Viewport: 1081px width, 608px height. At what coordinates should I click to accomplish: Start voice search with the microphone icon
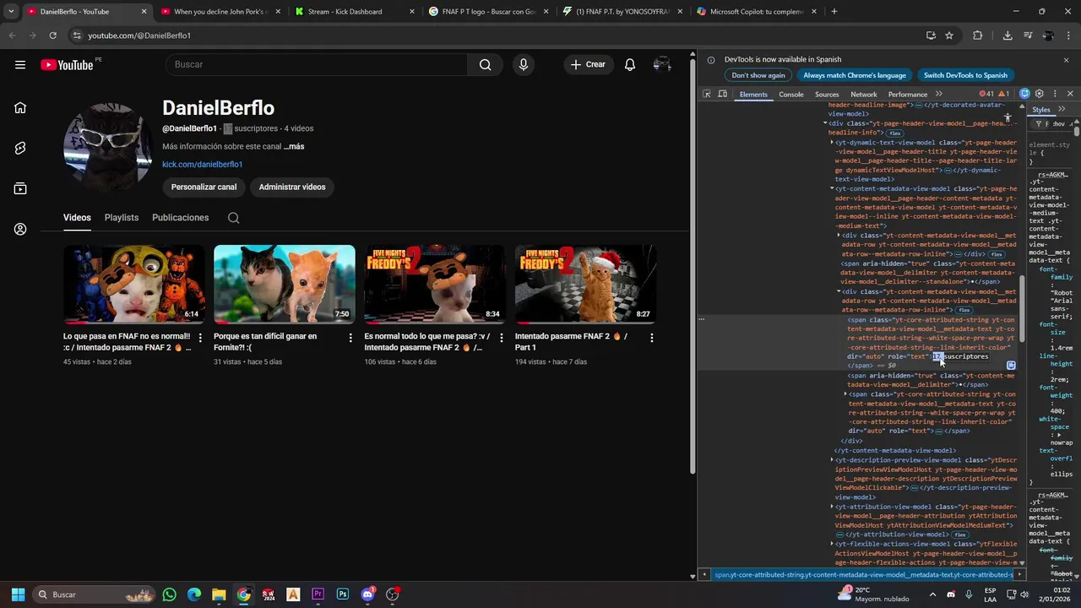524,64
